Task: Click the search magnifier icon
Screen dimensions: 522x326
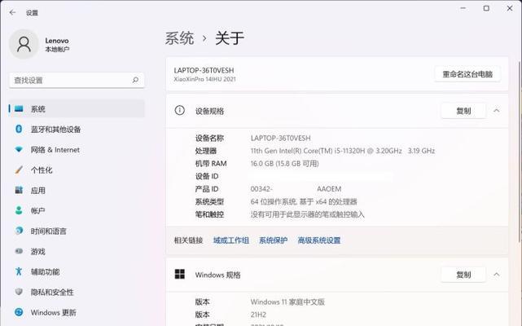Action: coord(135,80)
